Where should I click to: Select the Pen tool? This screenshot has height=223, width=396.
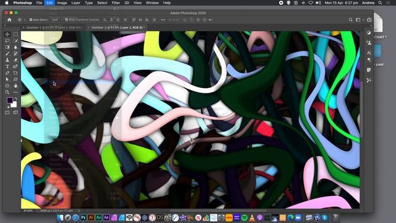tap(7, 73)
